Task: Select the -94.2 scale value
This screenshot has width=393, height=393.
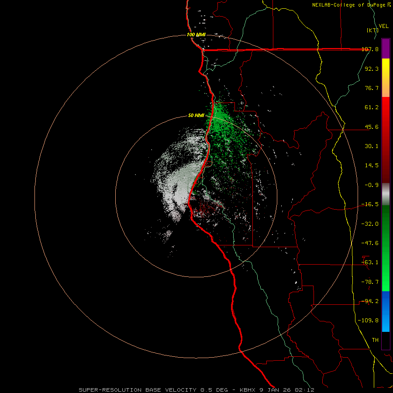Action: pos(370,301)
